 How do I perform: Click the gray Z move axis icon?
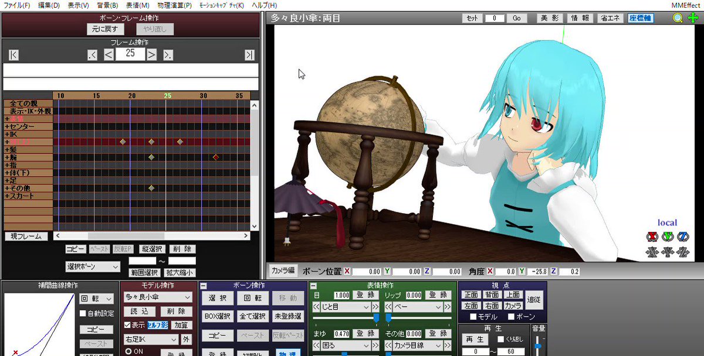(x=683, y=252)
